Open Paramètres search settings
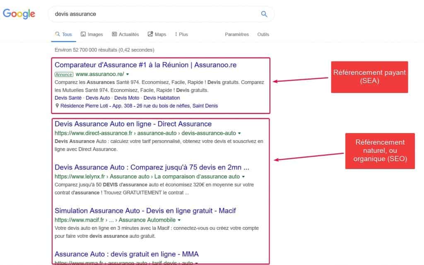Image resolution: width=424 pixels, height=265 pixels. (x=237, y=34)
